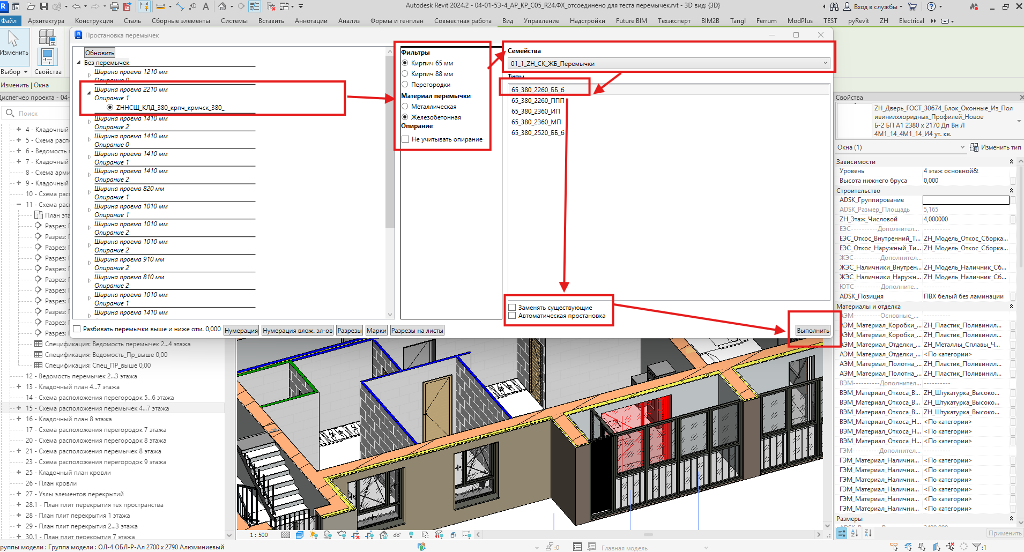Image resolution: width=1024 pixels, height=552 pixels.
Task: Click the Help question mark icon
Action: (931, 6)
